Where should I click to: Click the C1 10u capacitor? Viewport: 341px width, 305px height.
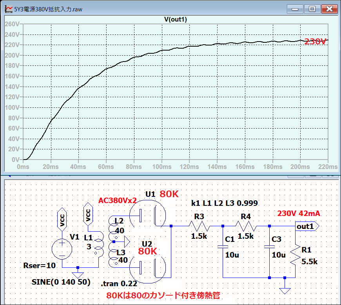(x=223, y=247)
